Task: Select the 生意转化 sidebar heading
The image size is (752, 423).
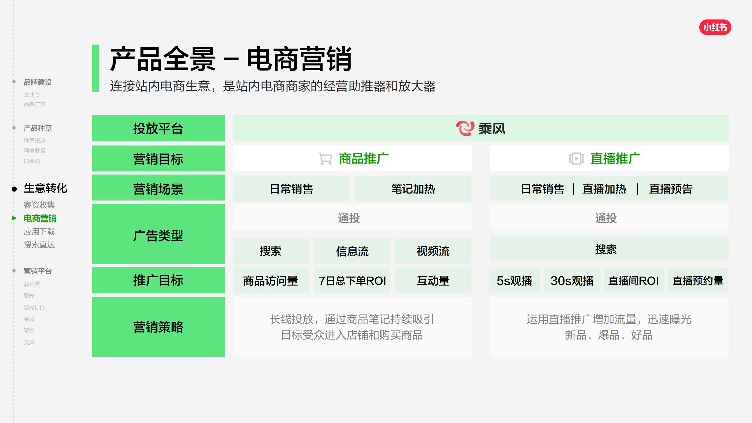Action: click(45, 188)
